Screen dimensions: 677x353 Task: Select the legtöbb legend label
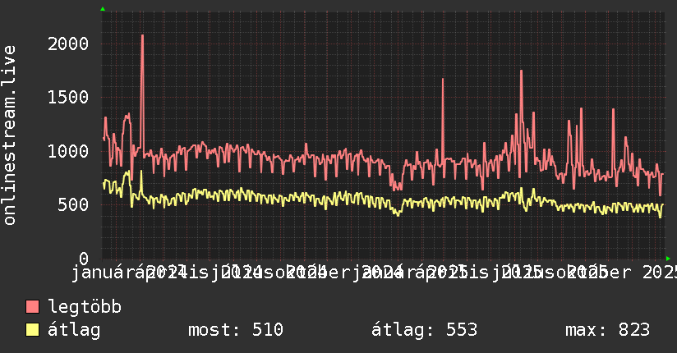[85, 307]
